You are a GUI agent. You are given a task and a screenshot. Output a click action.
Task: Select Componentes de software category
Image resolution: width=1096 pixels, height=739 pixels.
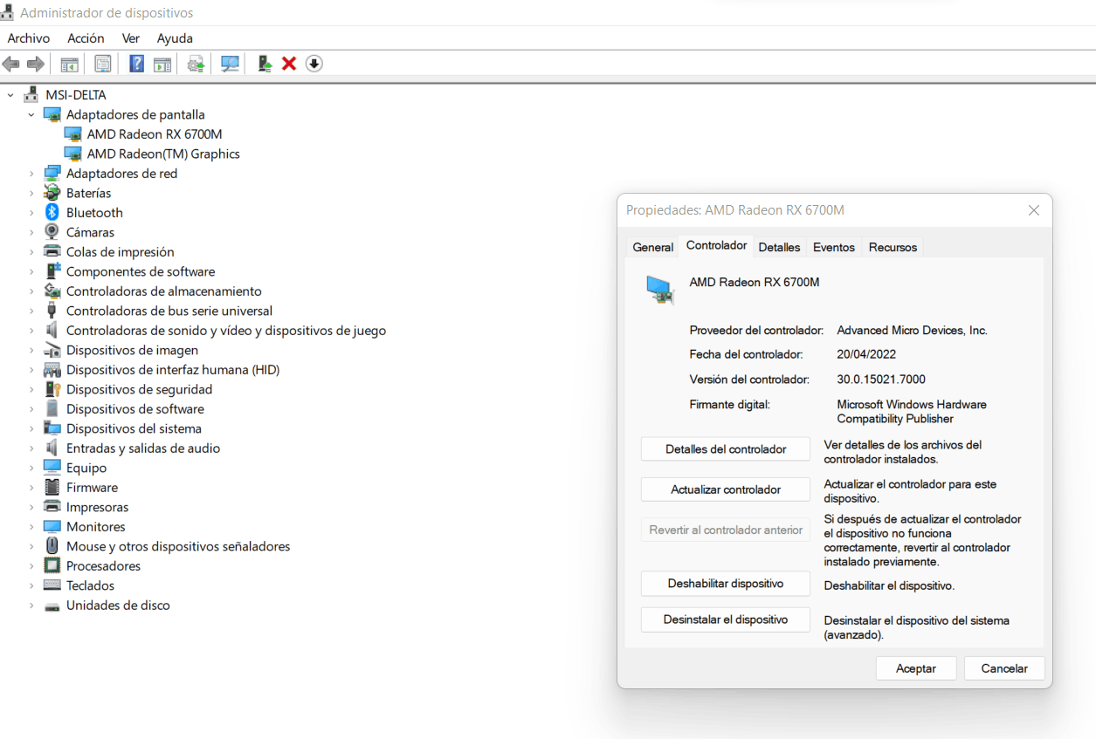pos(141,271)
